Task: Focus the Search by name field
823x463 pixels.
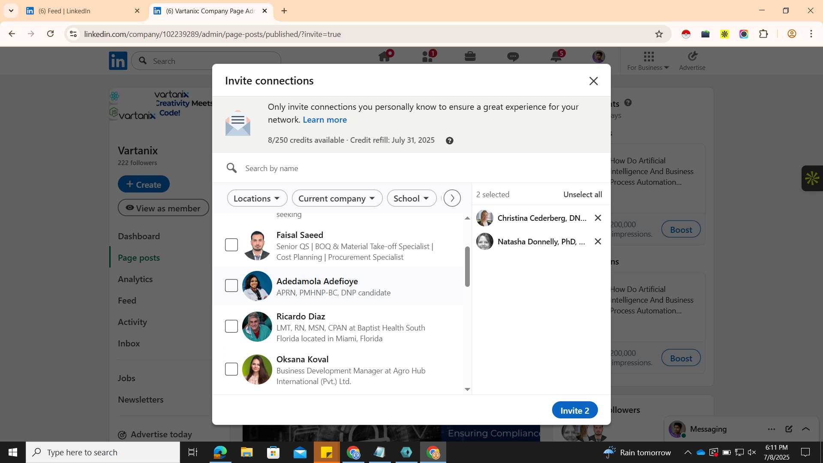Action: 411,168
